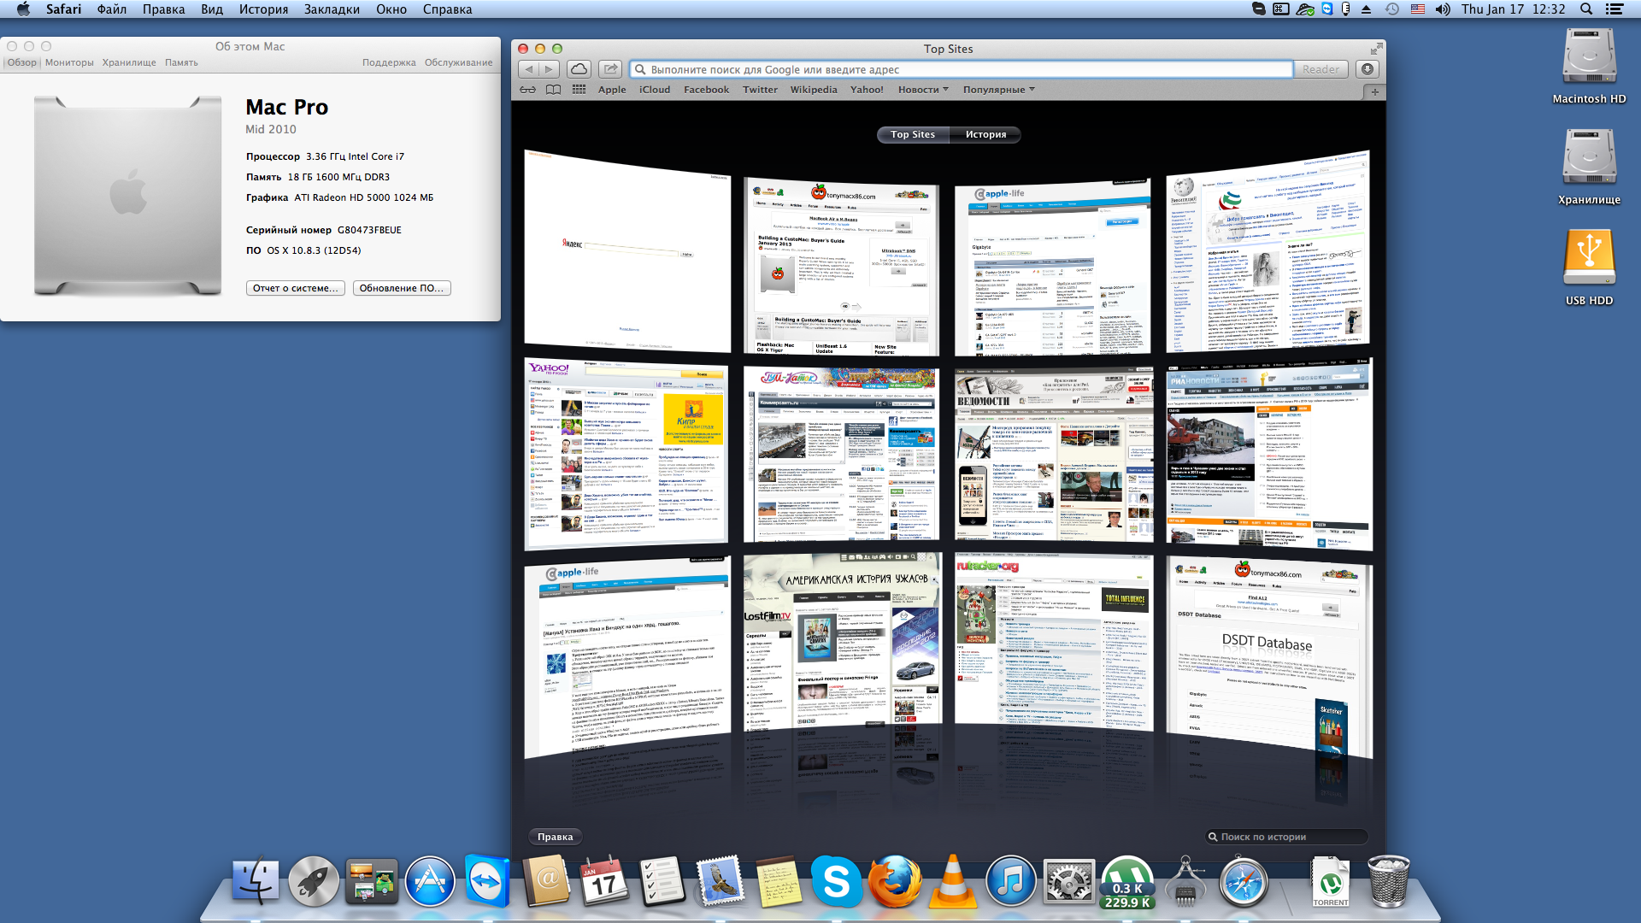Open iTunes in the Dock
Image resolution: width=1641 pixels, height=923 pixels.
pos(1011,881)
